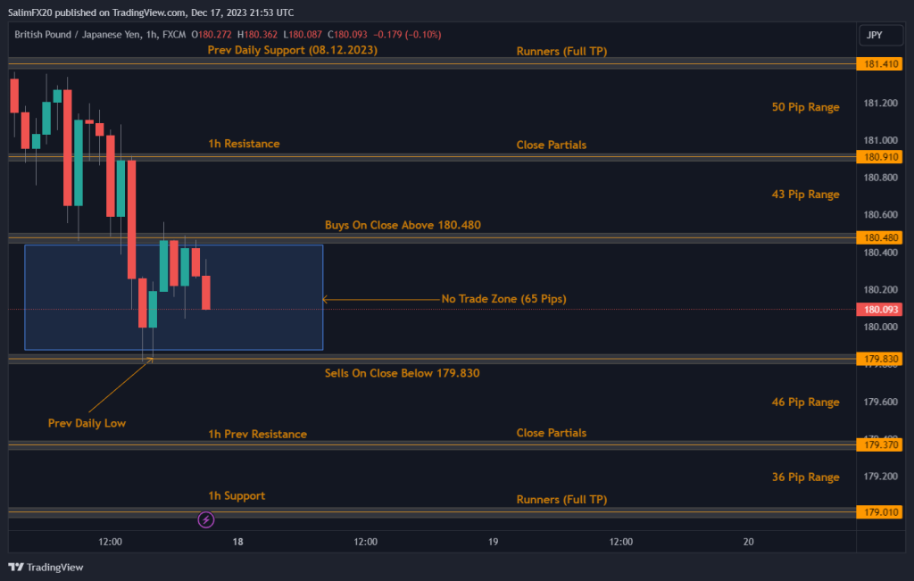The image size is (914, 581).
Task: Select the 181.410 price label
Action: [x=877, y=64]
